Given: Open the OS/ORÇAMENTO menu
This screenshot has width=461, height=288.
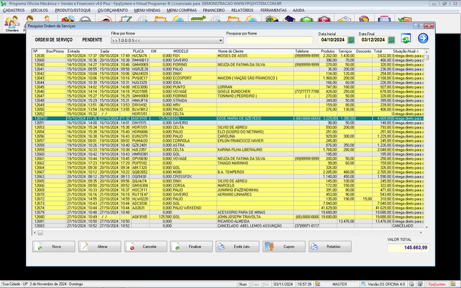Looking at the screenshot, I should 113,10.
